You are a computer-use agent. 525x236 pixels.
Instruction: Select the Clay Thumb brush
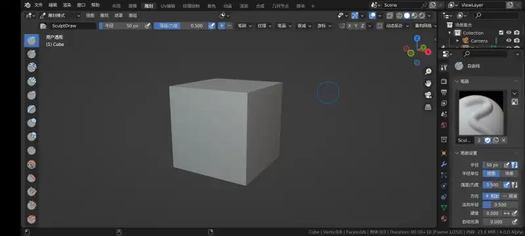pyautogui.click(x=31, y=95)
